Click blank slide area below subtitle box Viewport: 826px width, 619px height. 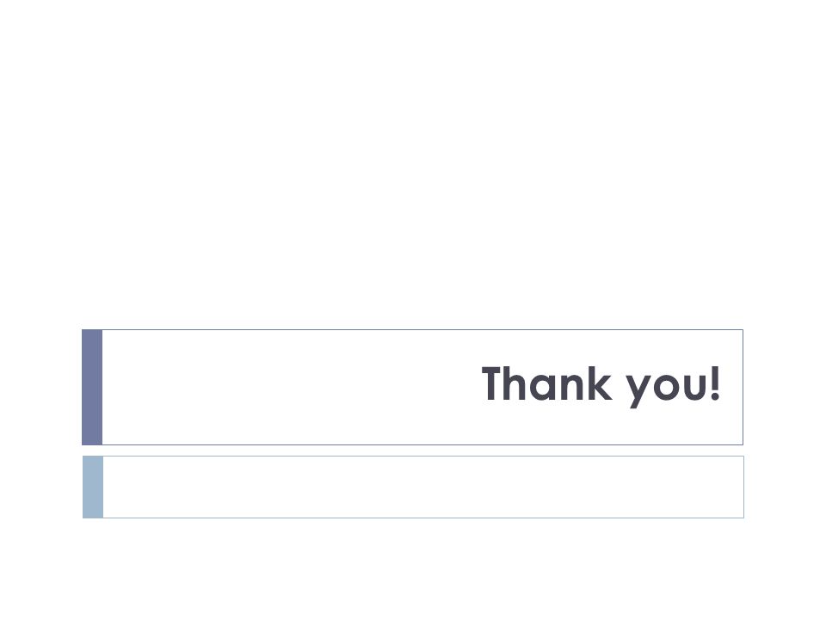click(413, 568)
